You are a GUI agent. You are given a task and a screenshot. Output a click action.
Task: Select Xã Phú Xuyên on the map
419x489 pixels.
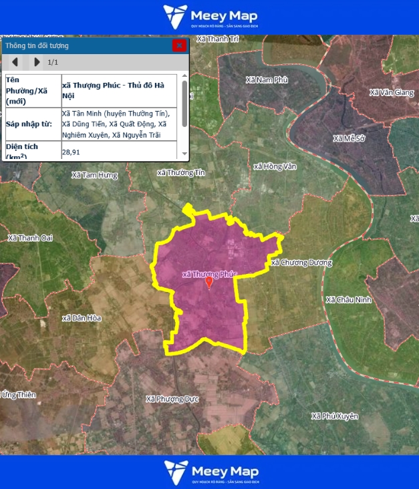coord(335,416)
